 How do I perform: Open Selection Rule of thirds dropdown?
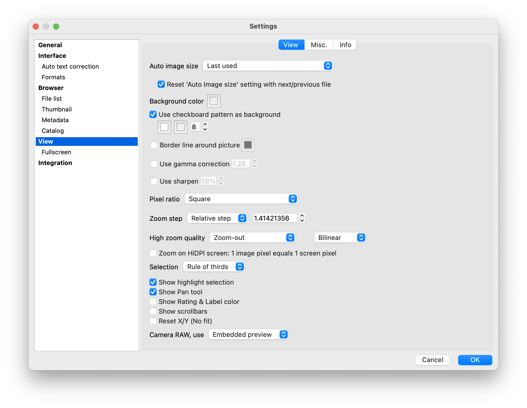point(214,267)
